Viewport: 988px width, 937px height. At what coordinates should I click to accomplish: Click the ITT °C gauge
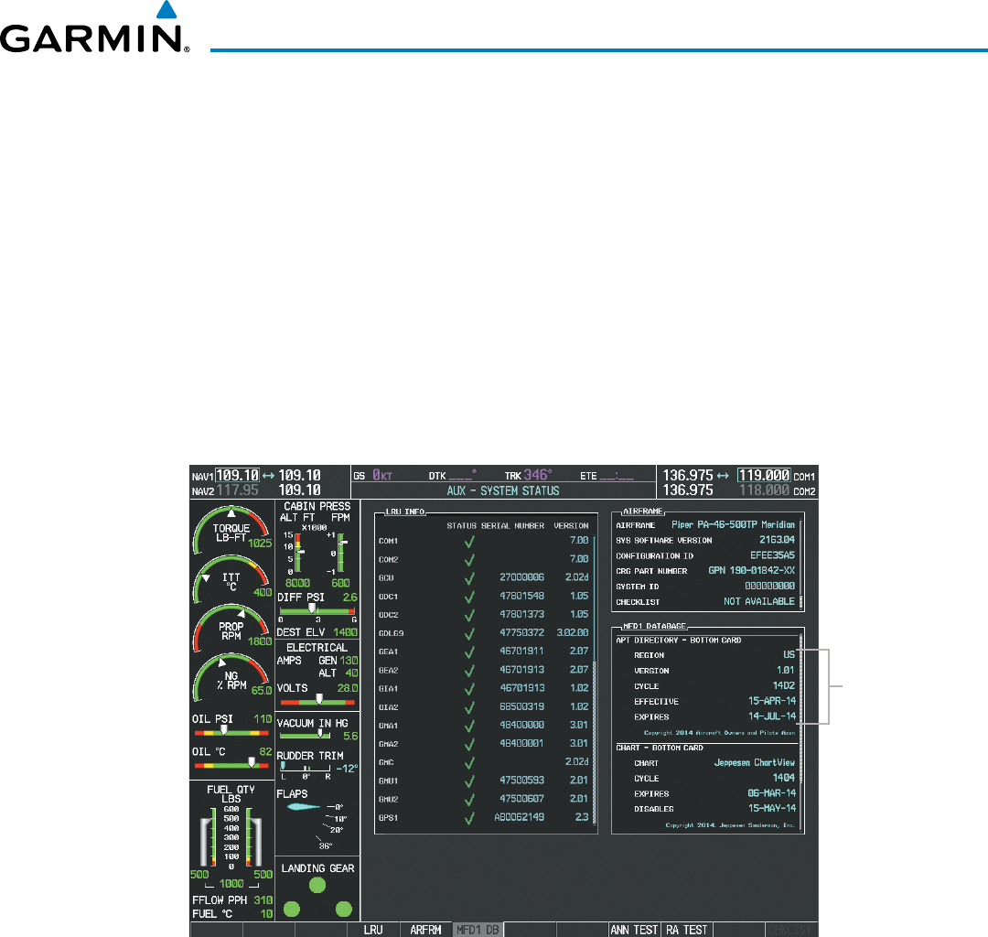click(x=231, y=578)
